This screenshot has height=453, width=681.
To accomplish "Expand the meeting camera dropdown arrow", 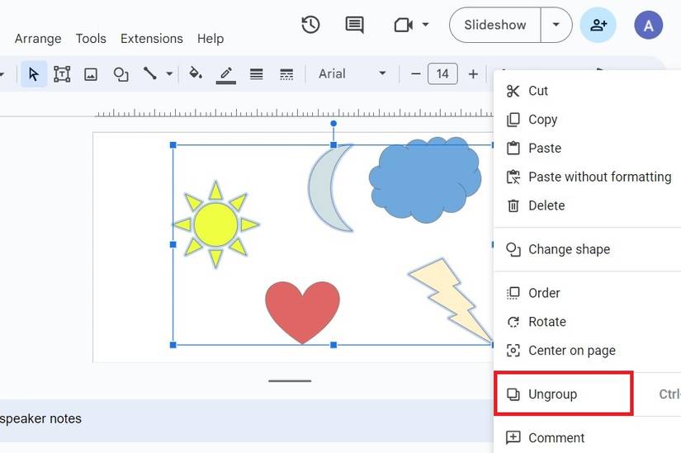I will pos(426,25).
